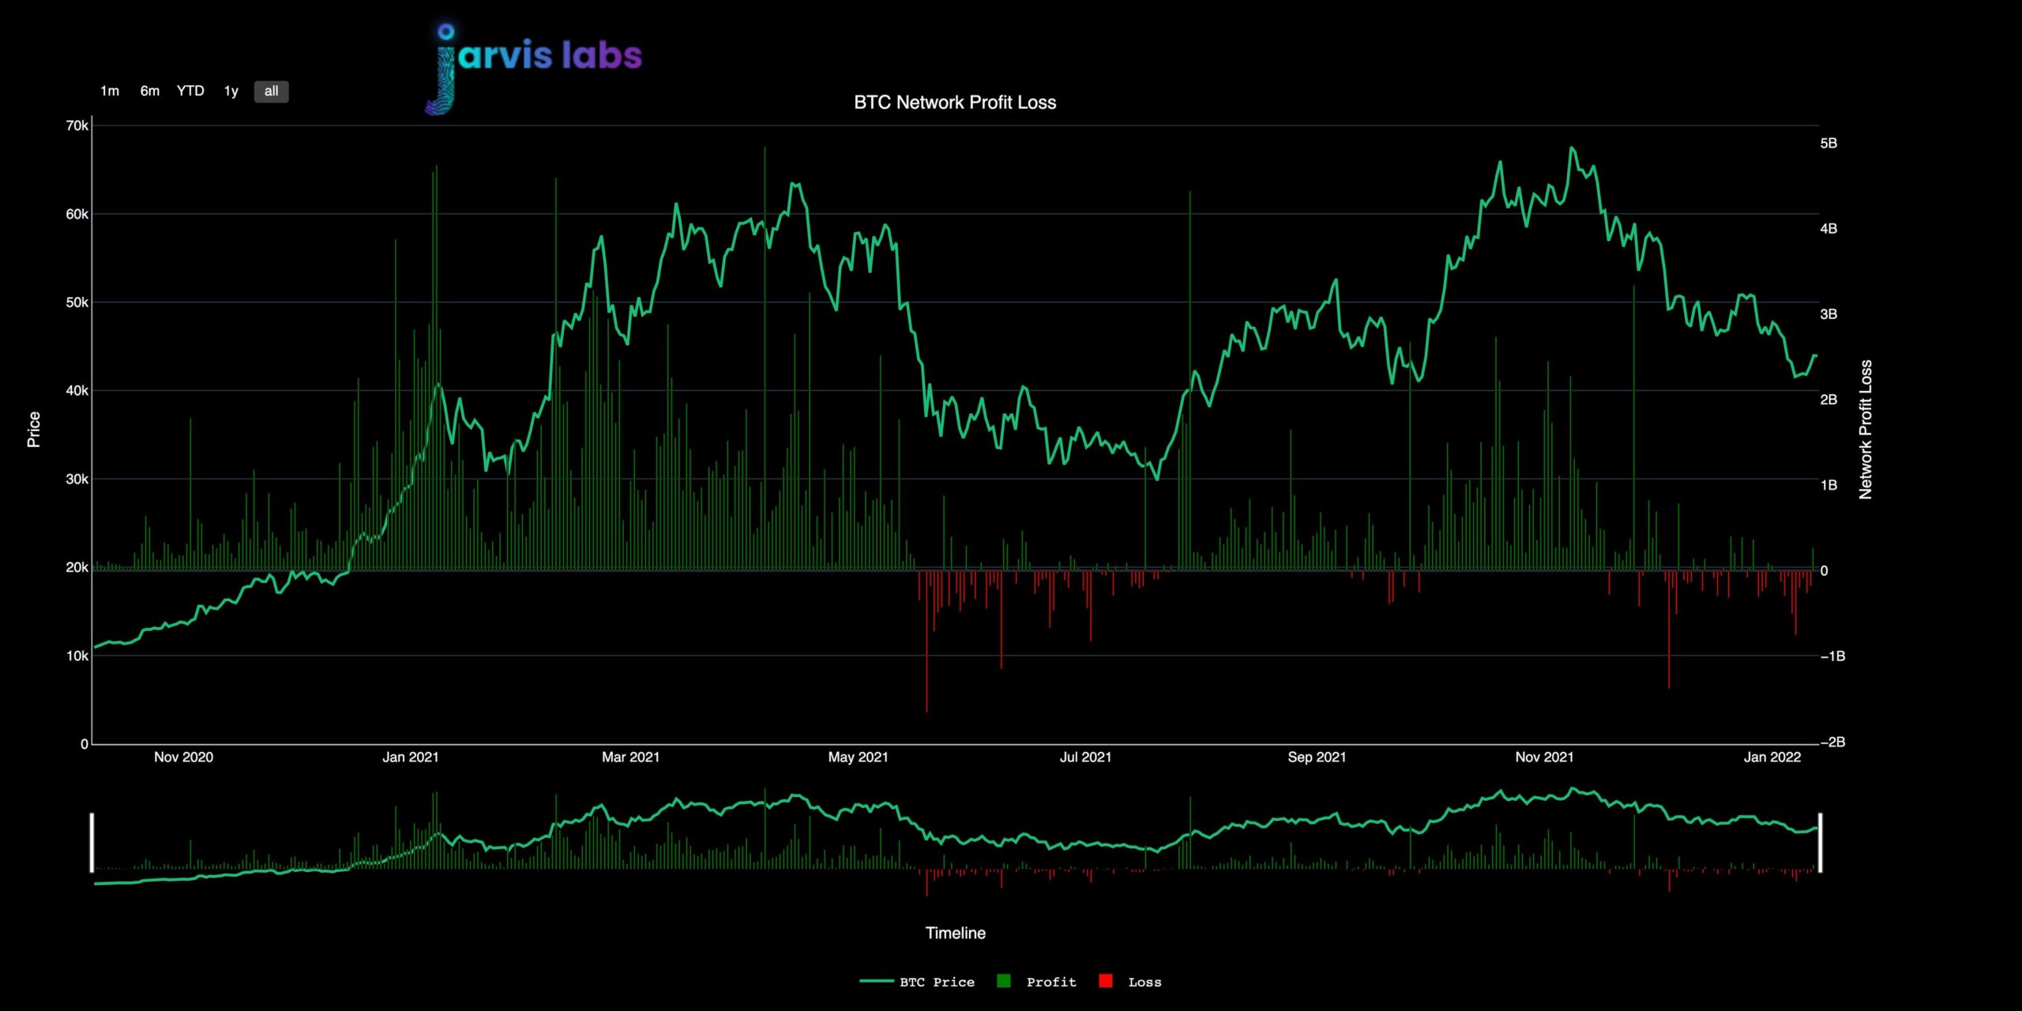Click the Jarvis Labs logo
This screenshot has height=1011, width=2022.
534,69
